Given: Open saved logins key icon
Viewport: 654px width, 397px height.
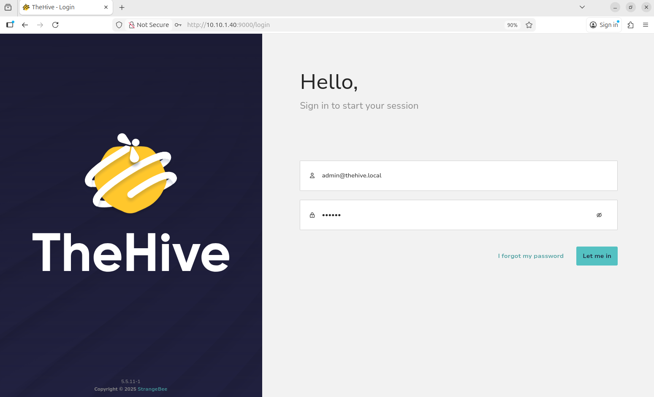Looking at the screenshot, I should 178,25.
